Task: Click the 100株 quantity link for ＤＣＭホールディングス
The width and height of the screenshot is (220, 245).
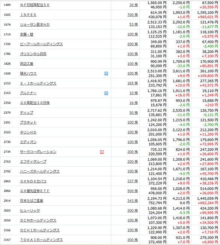Action: (133, 220)
